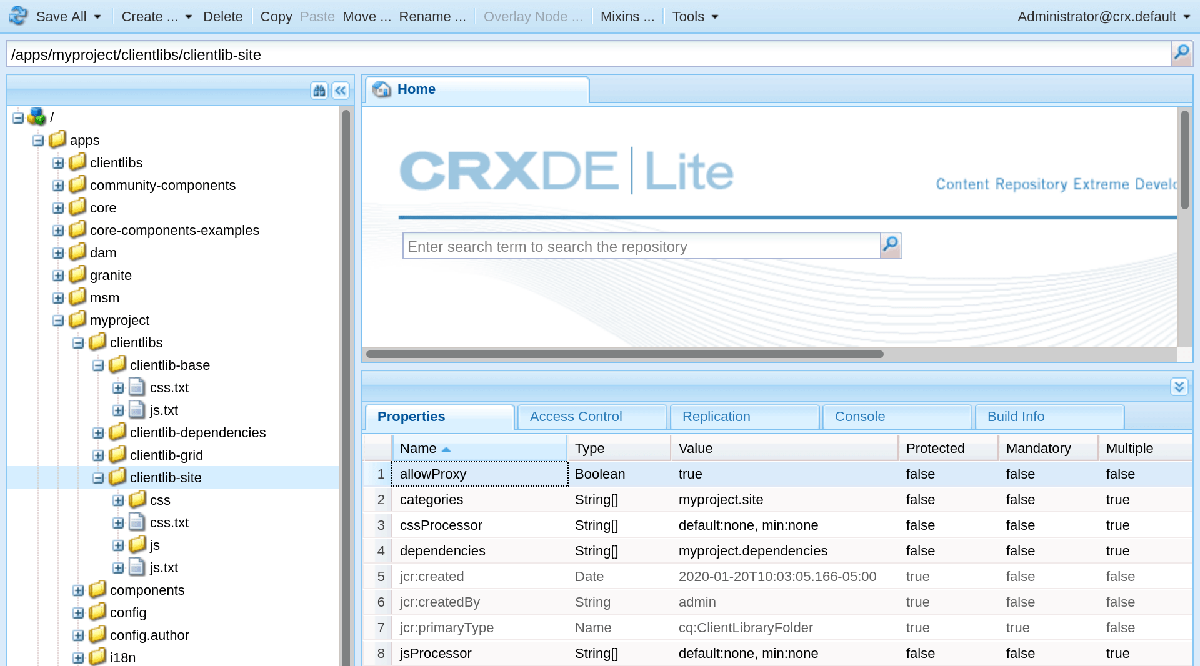Open the Create dropdown arrow
The width and height of the screenshot is (1200, 666).
tap(189, 17)
